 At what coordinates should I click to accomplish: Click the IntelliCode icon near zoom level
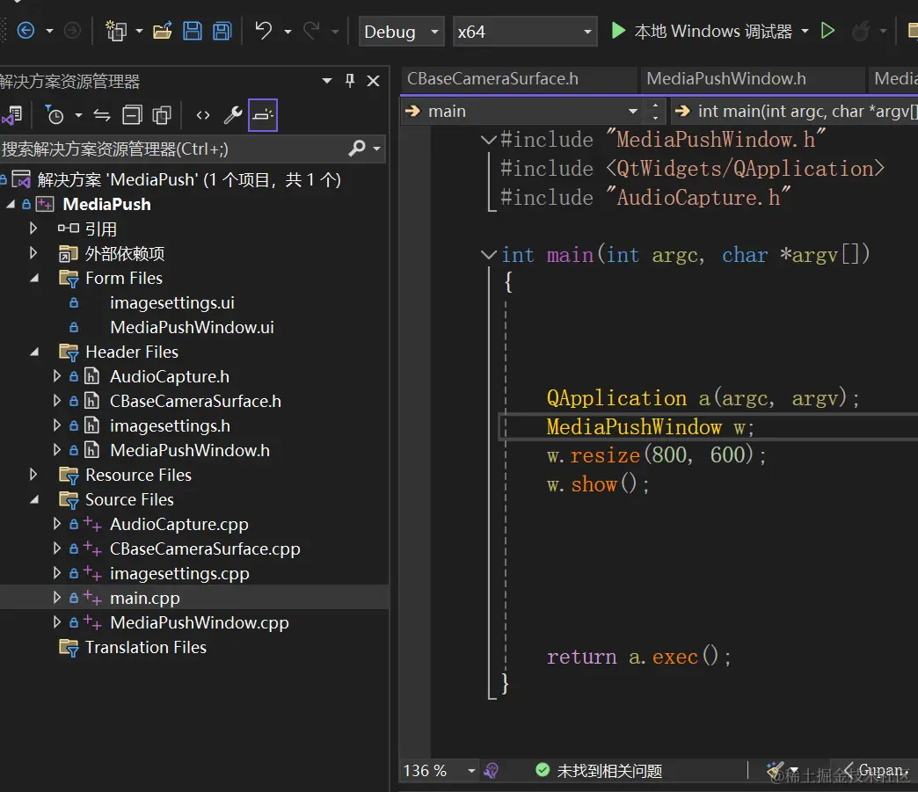[x=492, y=770]
